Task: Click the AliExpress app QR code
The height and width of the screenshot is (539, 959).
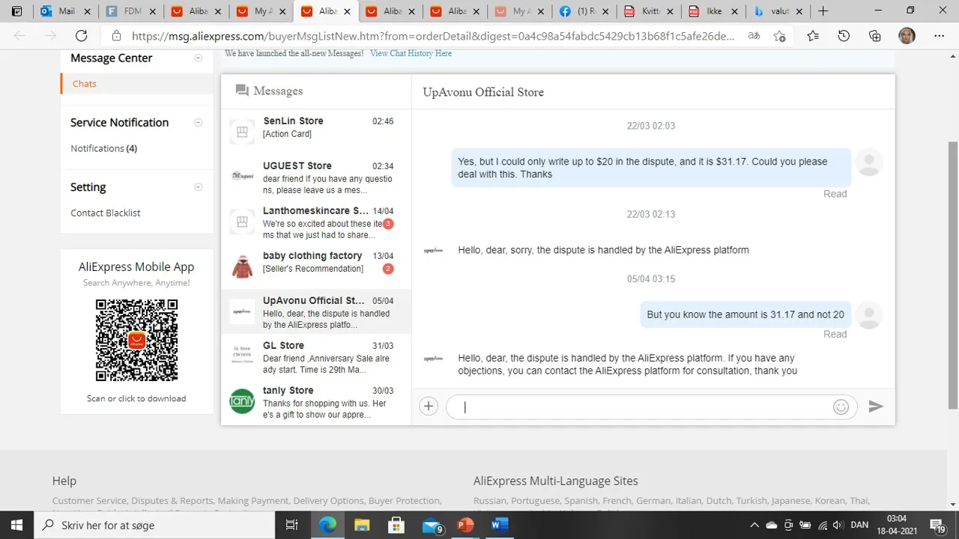Action: 136,341
